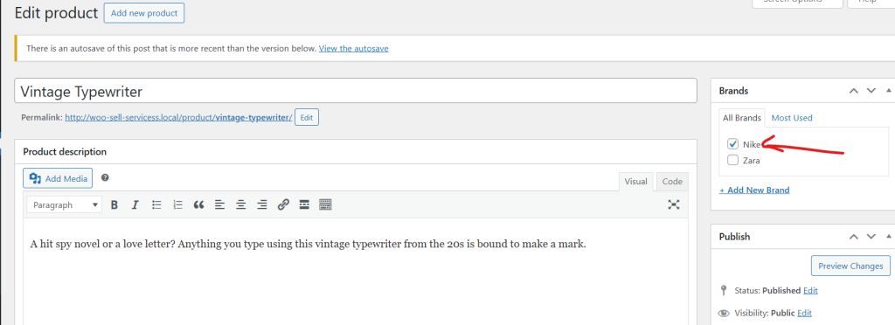Enable distraction-free fullscreen editor mode

pos(674,204)
